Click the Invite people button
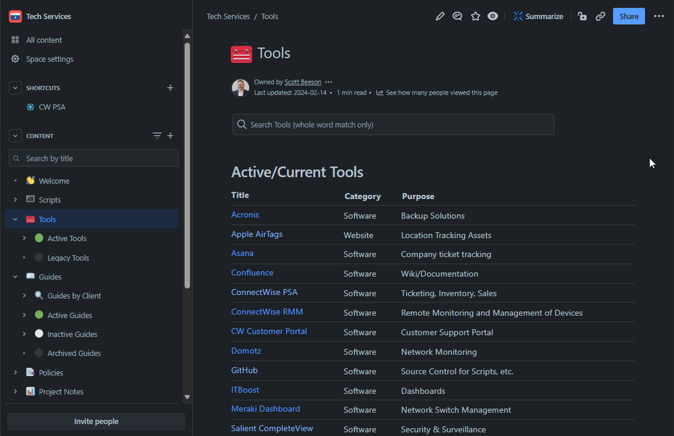The image size is (674, 436). point(96,421)
